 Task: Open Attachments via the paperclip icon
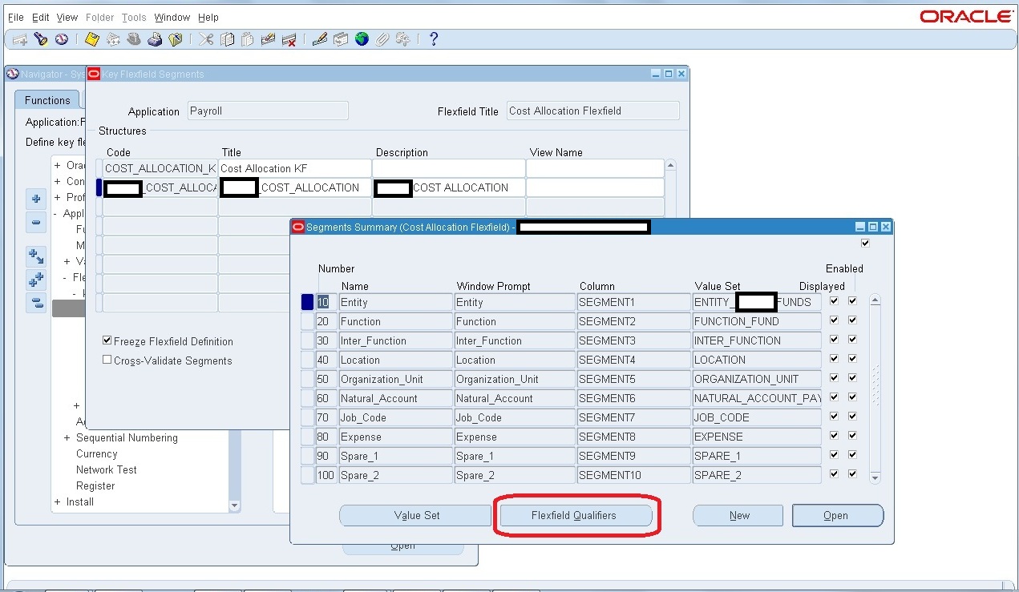381,38
